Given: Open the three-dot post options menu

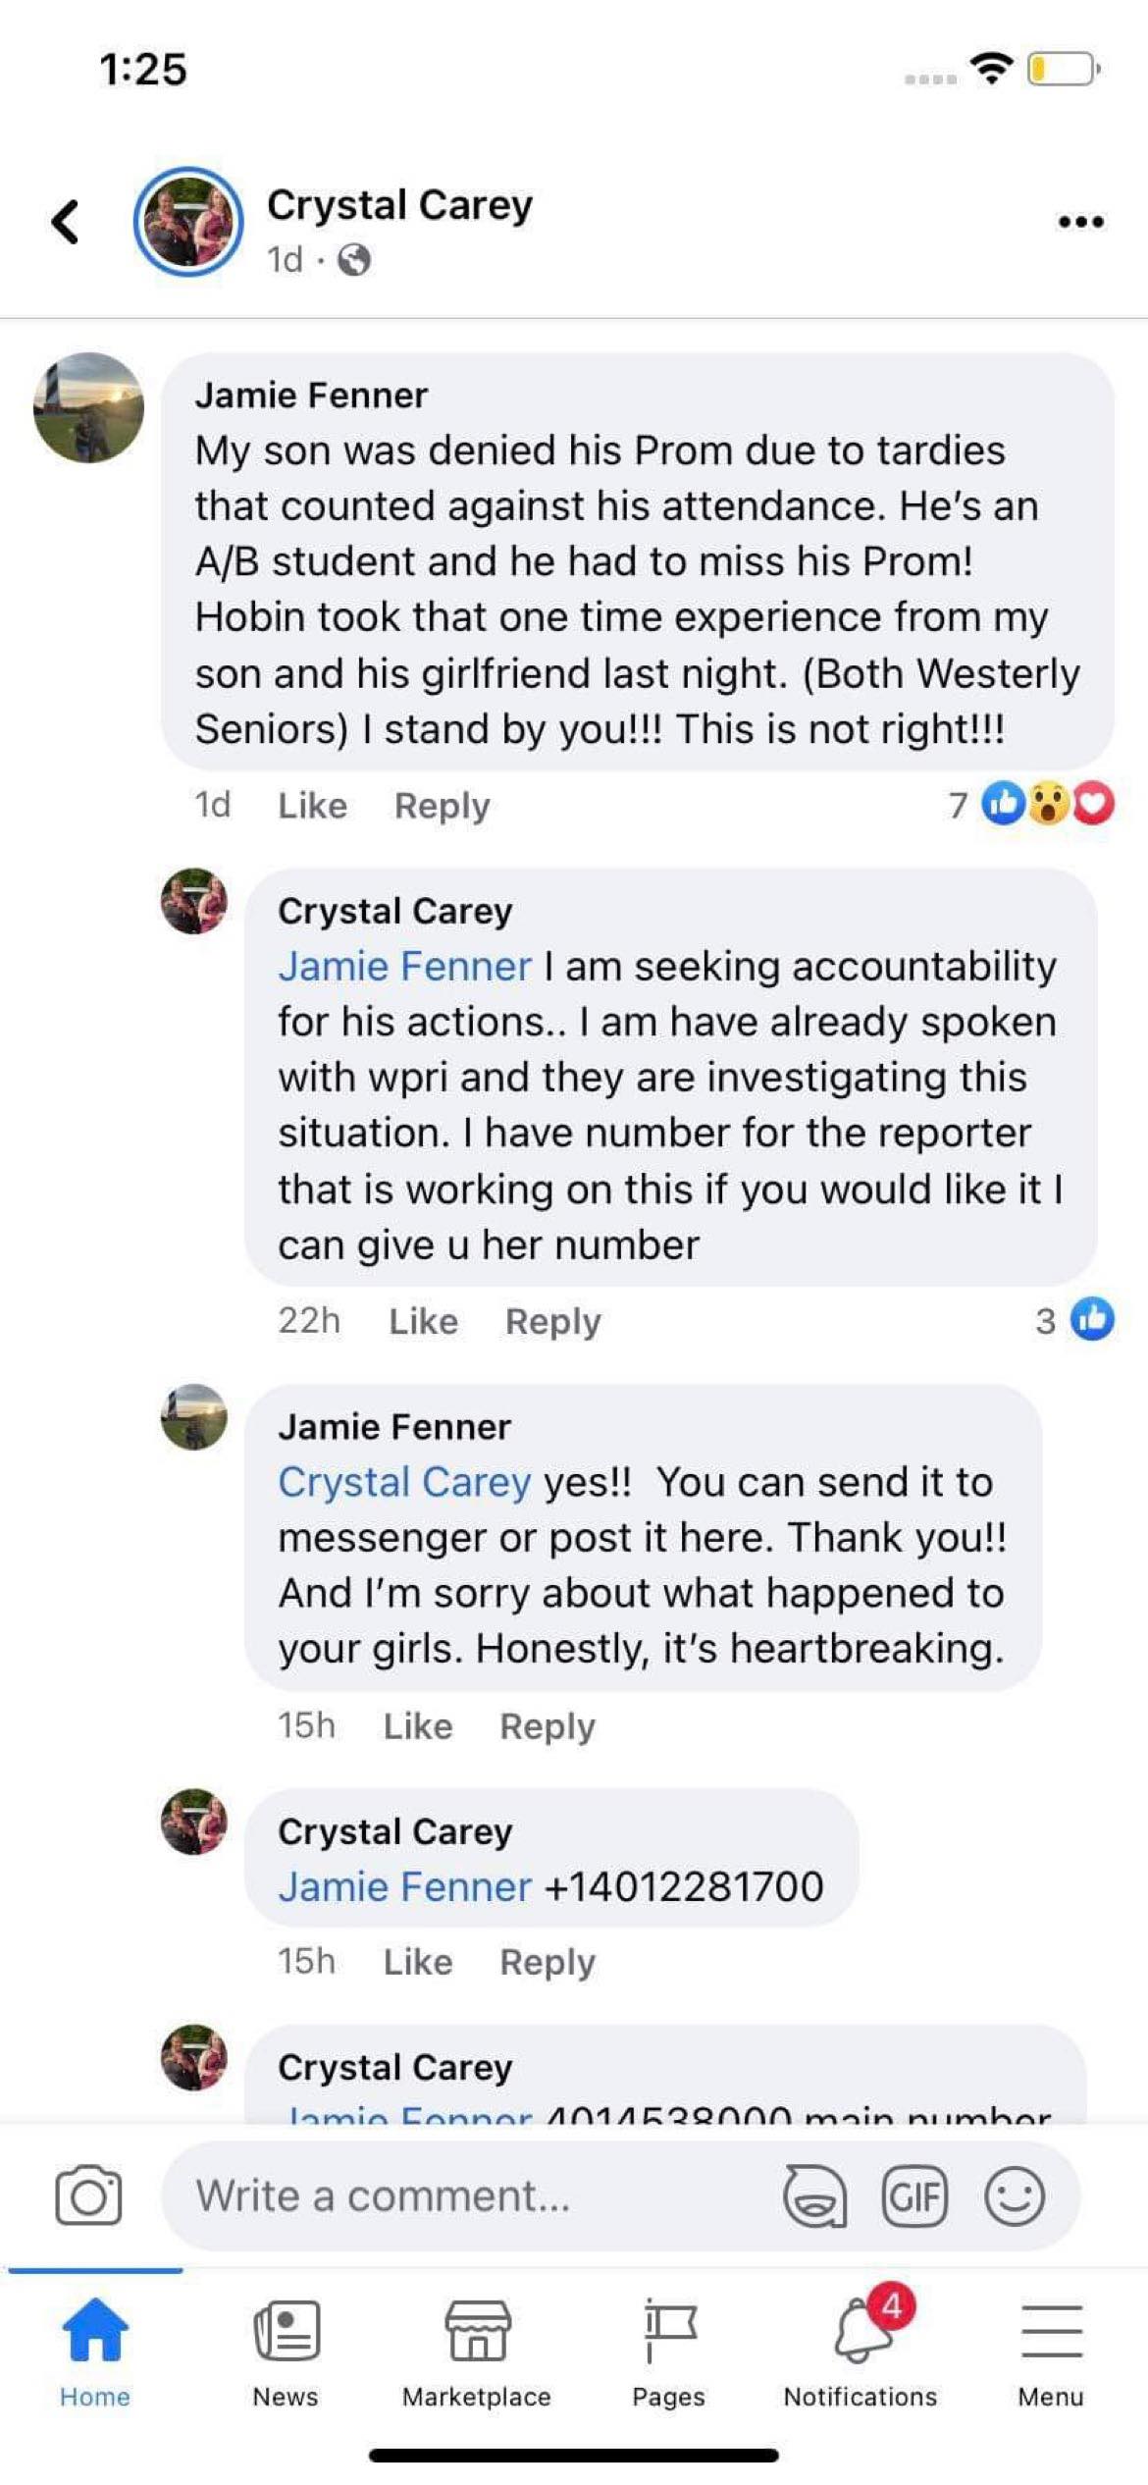Looking at the screenshot, I should 1080,222.
